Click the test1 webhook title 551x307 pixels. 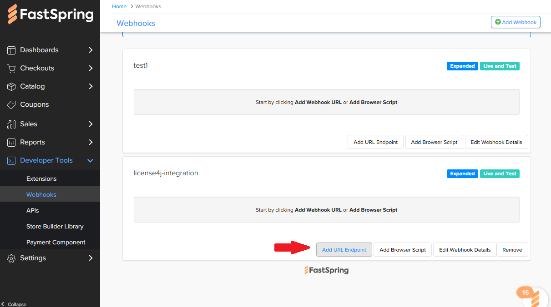point(141,65)
